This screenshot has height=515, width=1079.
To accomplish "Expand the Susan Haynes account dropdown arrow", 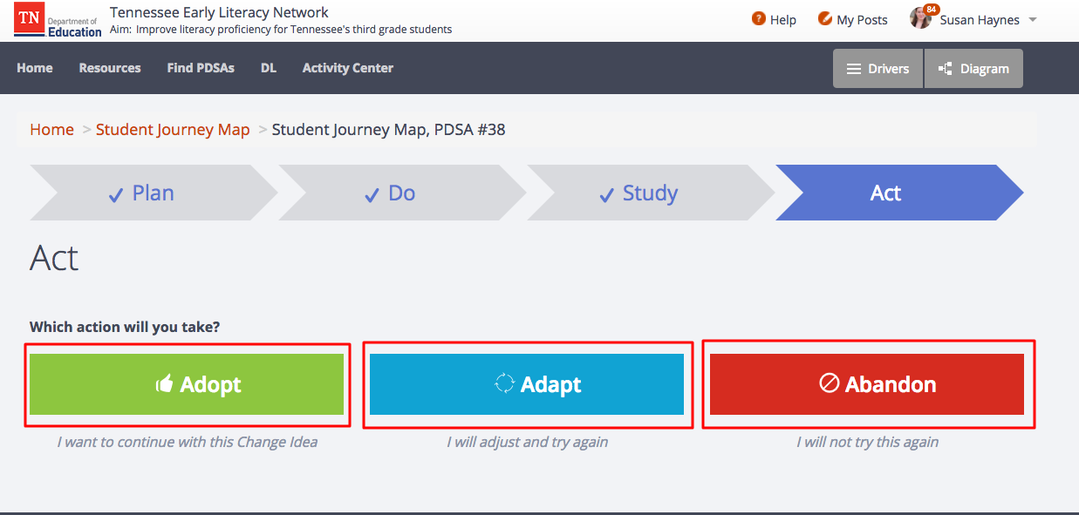I will pos(1032,19).
